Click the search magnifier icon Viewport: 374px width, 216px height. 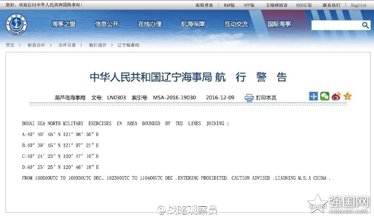(365, 25)
